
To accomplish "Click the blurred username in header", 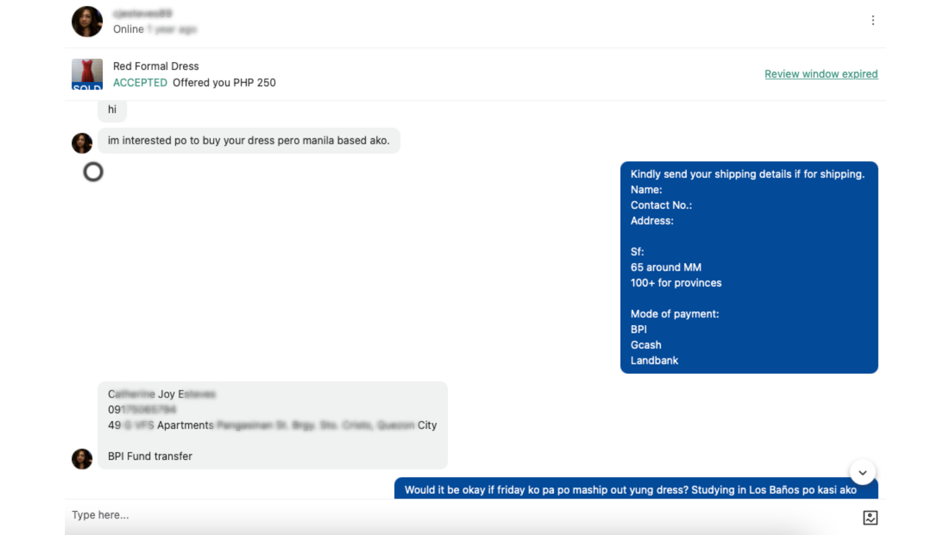I will coord(142,13).
